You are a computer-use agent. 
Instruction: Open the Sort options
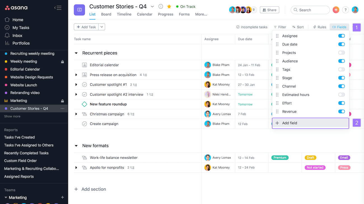pyautogui.click(x=298, y=27)
